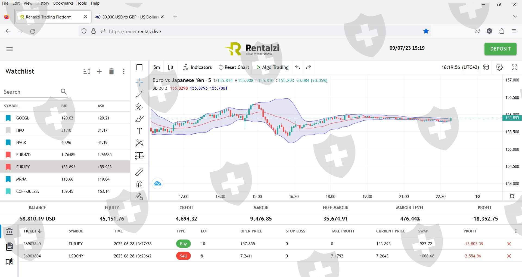
Task: Select the text annotation tool
Action: click(139, 131)
